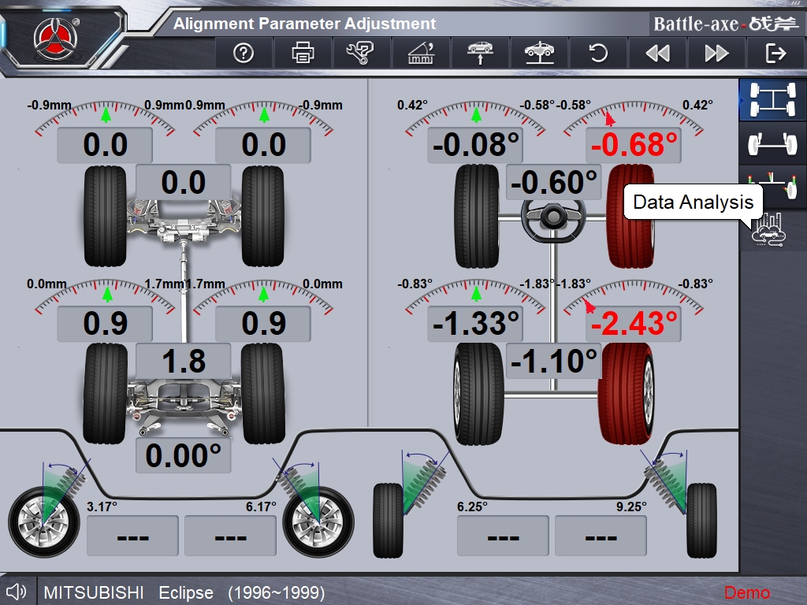Select the -0.08° camber value box
Viewport: 807px width, 605px height.
pyautogui.click(x=475, y=145)
